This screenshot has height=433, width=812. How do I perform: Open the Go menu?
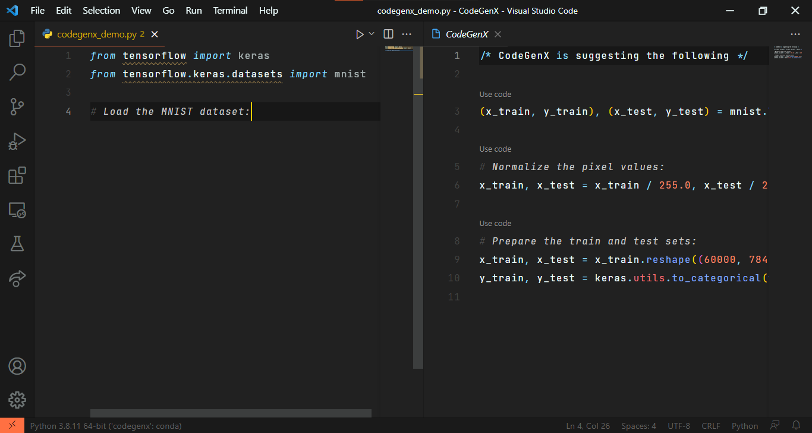(168, 11)
